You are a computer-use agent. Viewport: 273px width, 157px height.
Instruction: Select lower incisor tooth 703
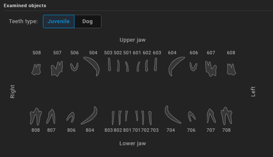150,118
